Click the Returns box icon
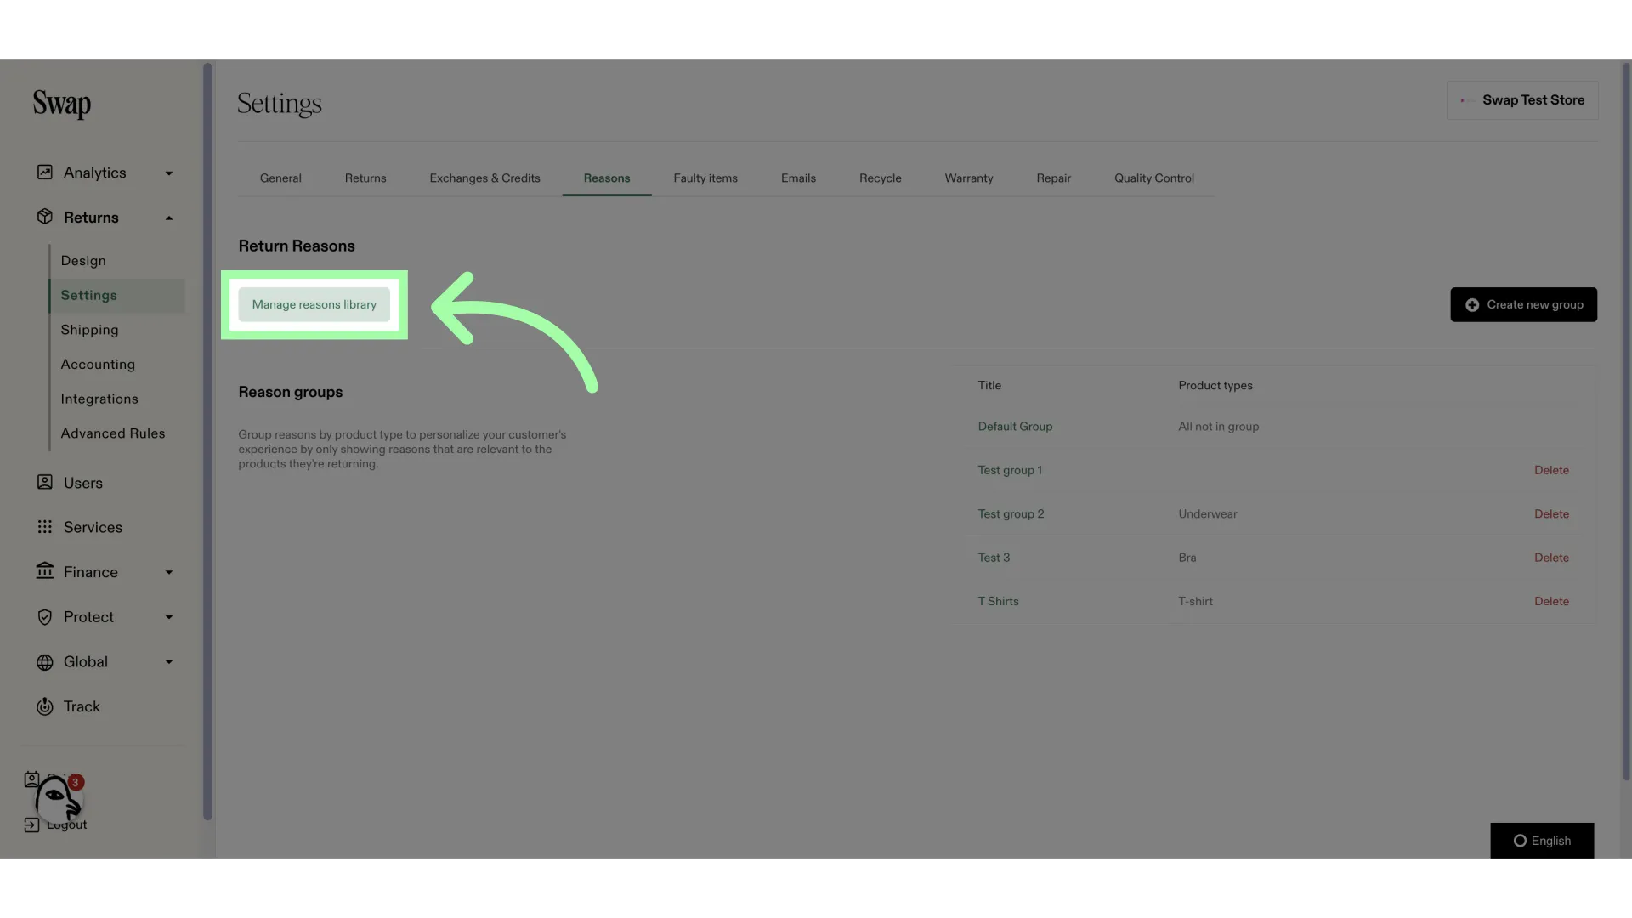Image resolution: width=1632 pixels, height=918 pixels. point(45,217)
